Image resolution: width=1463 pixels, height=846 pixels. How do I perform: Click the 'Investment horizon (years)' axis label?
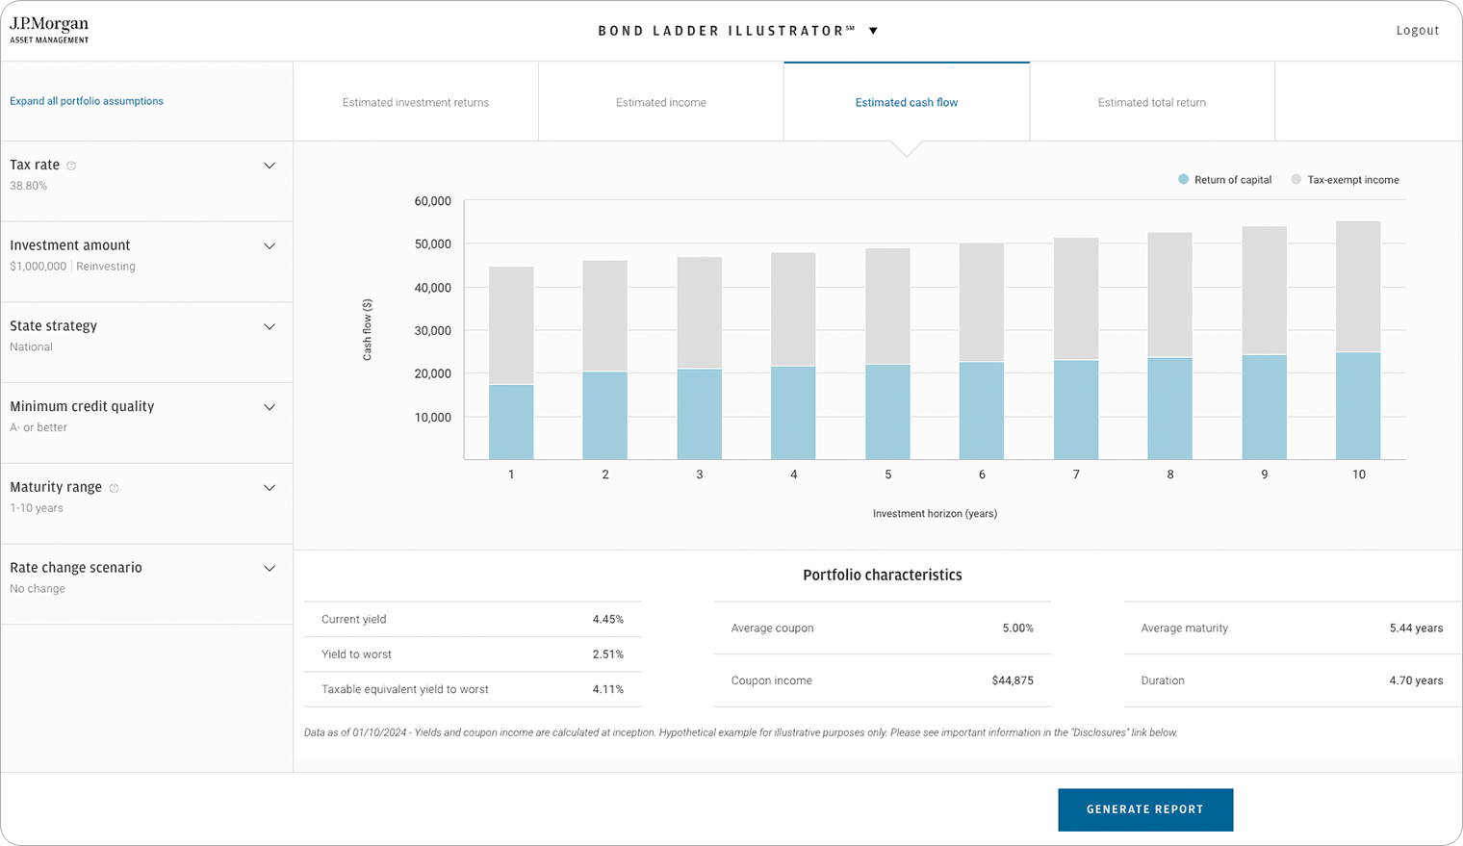pyautogui.click(x=935, y=514)
